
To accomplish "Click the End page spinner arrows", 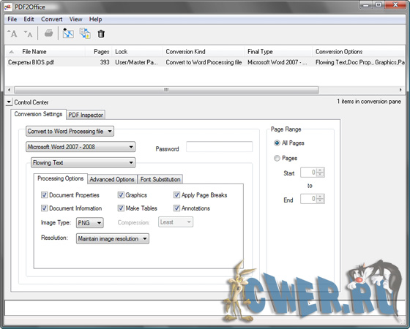I will (321, 199).
